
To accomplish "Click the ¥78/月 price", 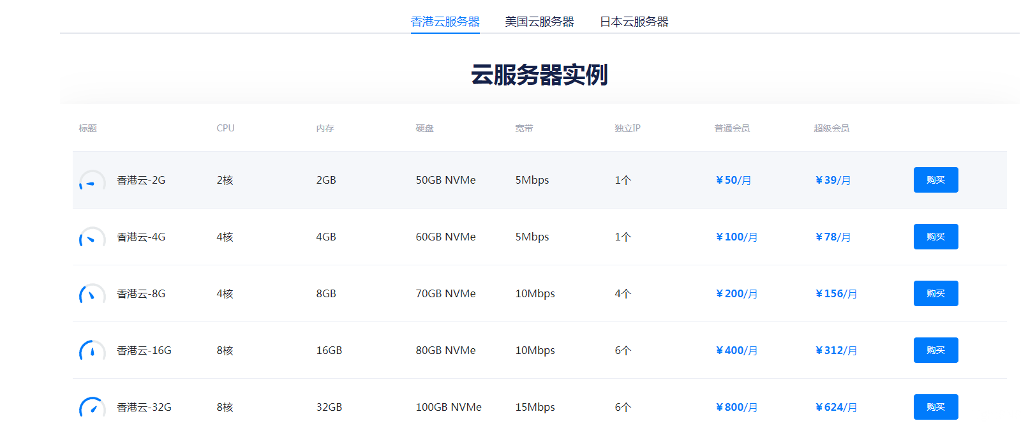I will pos(833,237).
